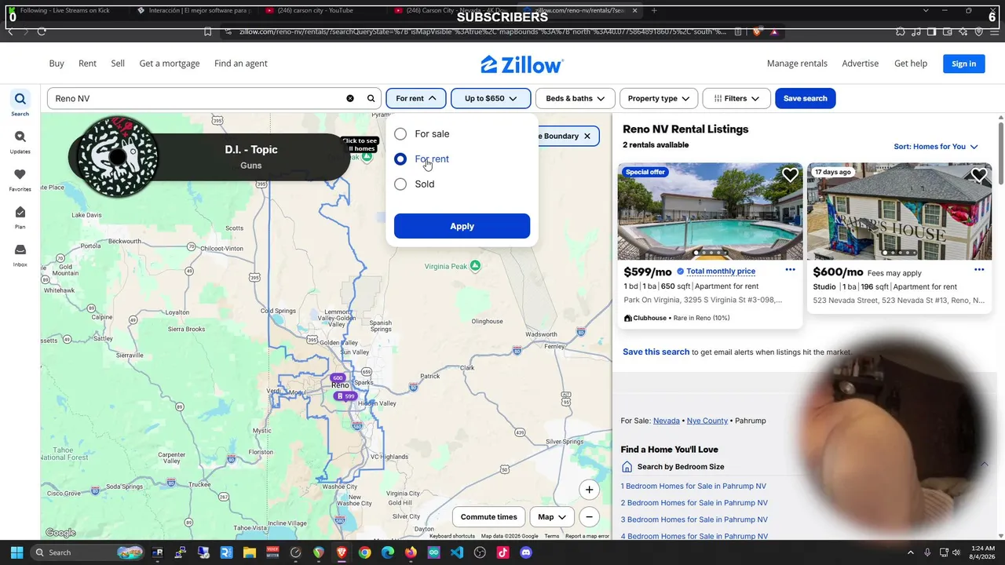Open Brave browser from the taskbar
This screenshot has height=565, width=1005.
[342, 552]
